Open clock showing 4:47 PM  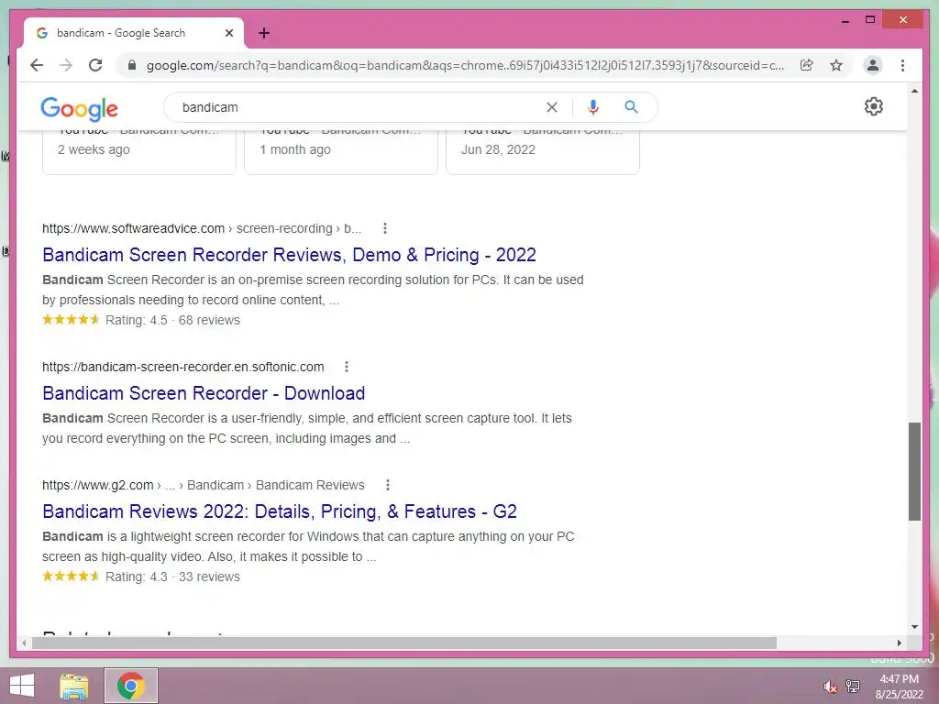(899, 687)
